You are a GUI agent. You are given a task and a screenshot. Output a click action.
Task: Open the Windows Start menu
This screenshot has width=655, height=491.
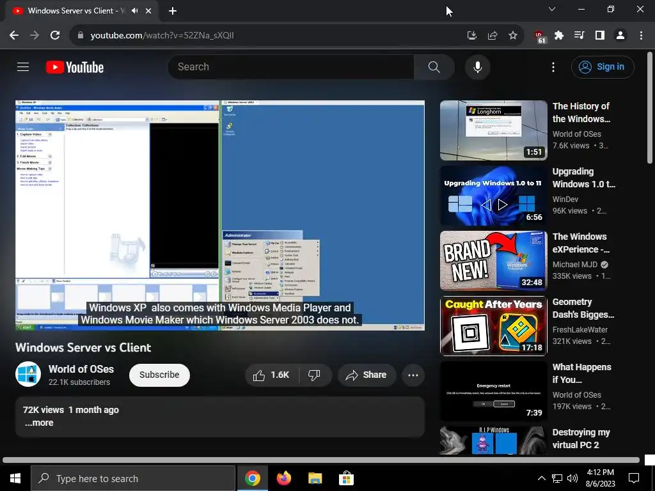pos(15,478)
